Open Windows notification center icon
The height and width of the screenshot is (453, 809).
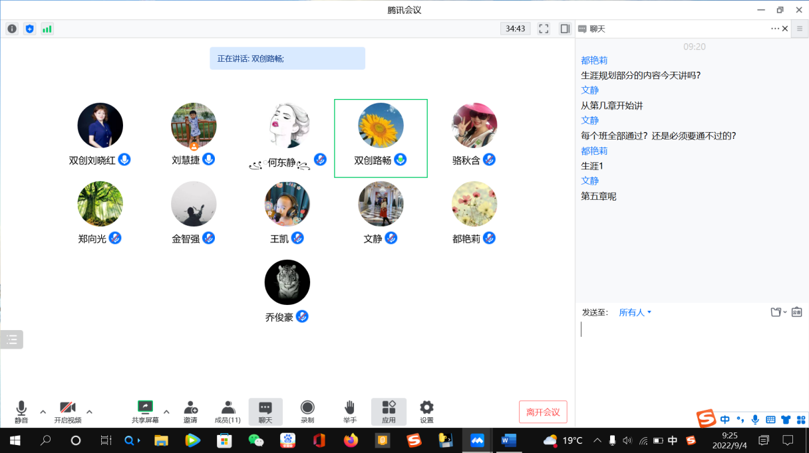(x=788, y=440)
